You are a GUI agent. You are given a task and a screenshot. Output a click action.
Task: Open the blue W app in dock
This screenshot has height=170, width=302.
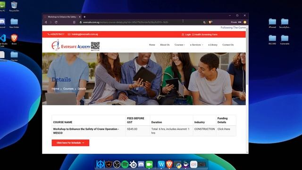pos(161,164)
